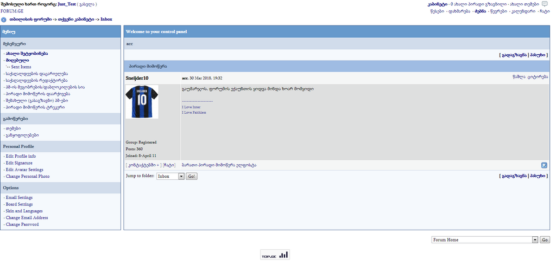This screenshot has width=556, height=266.
Task: Open Edit Profile info
Action: [x=21, y=156]
